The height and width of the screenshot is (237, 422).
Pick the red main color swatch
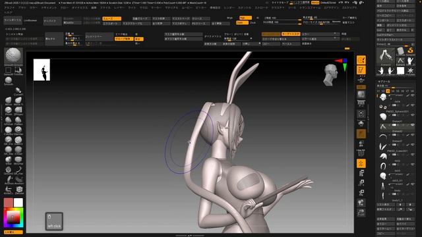[x=9, y=202]
